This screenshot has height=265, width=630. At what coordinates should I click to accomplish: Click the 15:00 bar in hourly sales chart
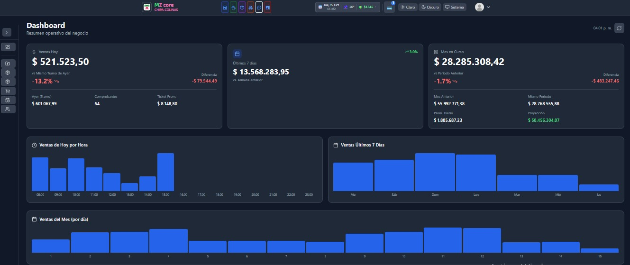[x=166, y=172]
